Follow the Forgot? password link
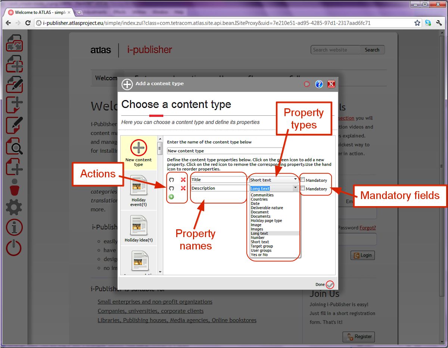448x348 pixels. pyautogui.click(x=368, y=228)
